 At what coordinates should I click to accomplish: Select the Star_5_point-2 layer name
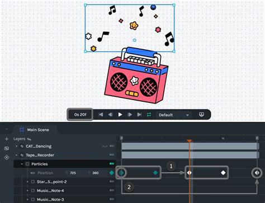[x=51, y=182]
